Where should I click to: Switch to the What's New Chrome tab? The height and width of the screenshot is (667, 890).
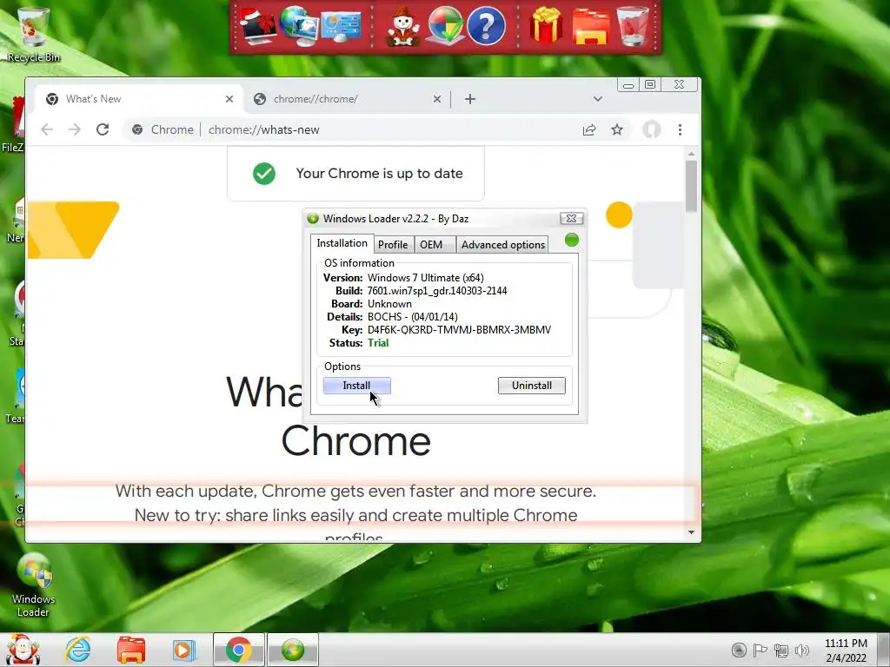[139, 99]
